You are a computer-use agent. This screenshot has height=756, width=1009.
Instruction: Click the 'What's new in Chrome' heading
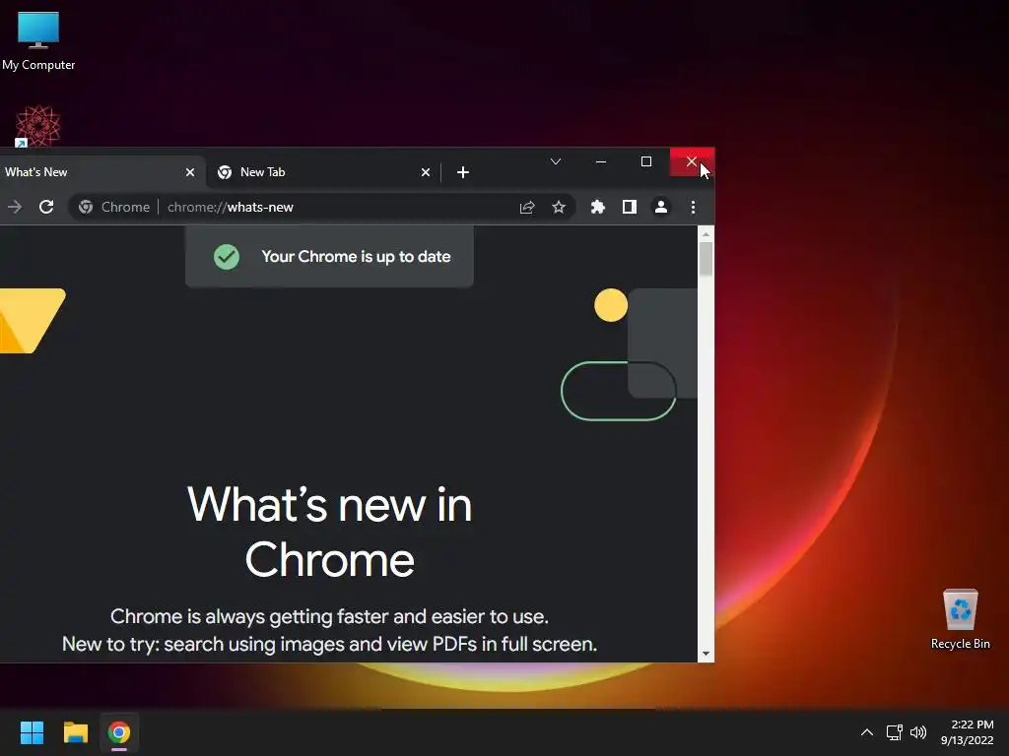coord(329,533)
